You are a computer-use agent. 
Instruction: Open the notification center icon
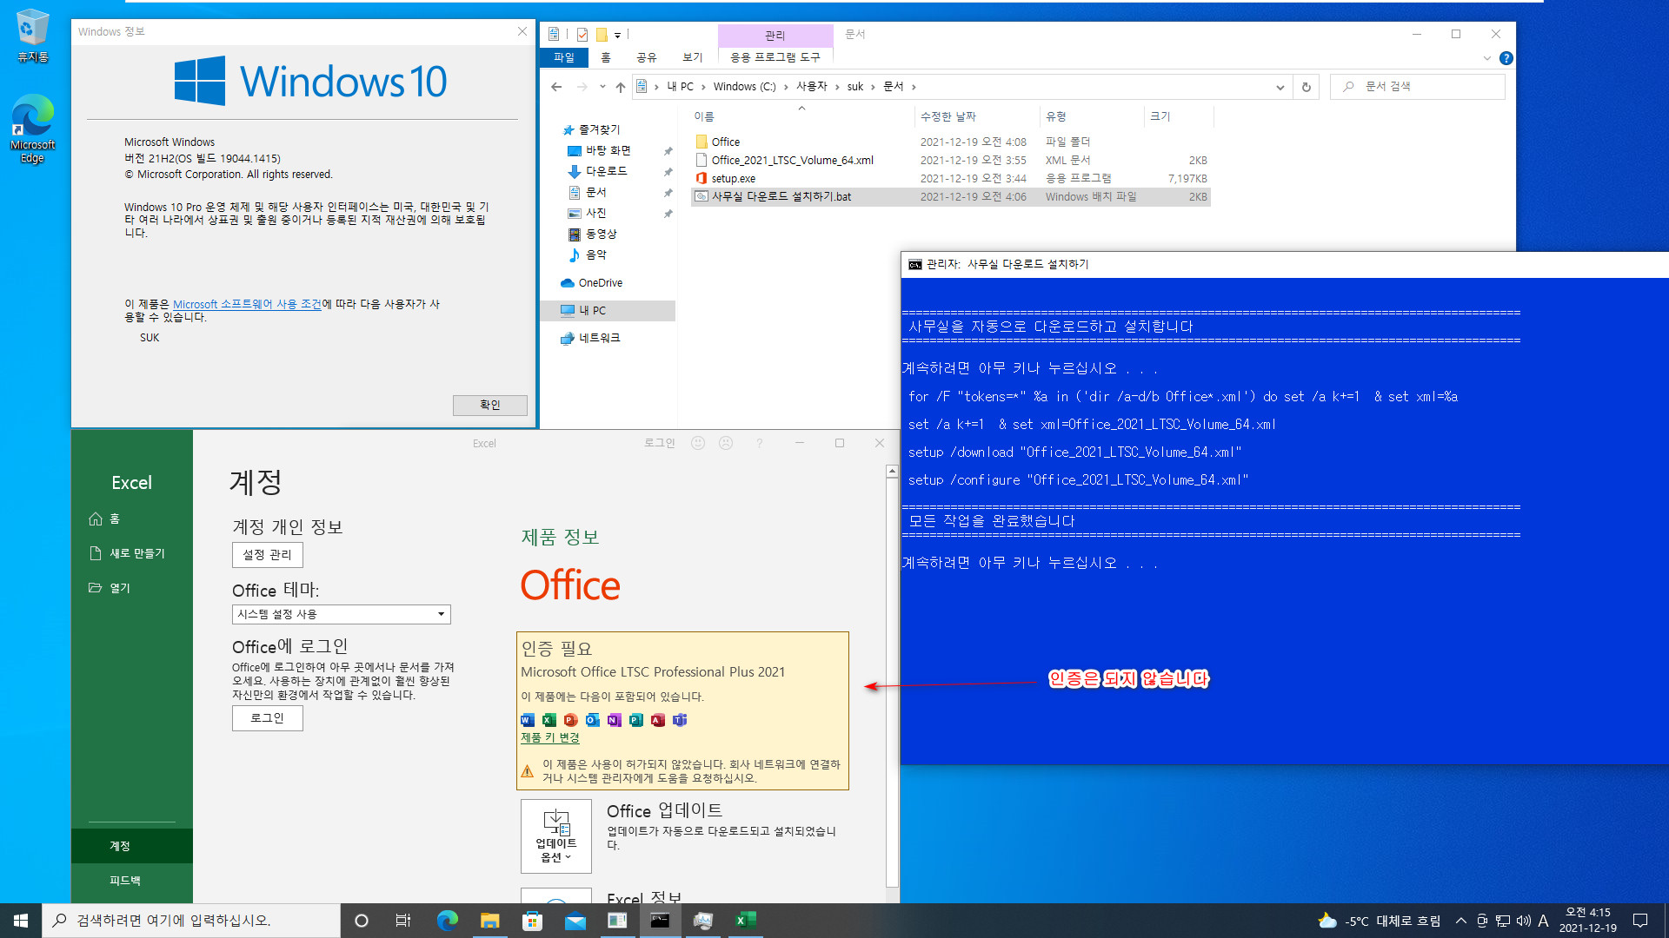coord(1641,921)
